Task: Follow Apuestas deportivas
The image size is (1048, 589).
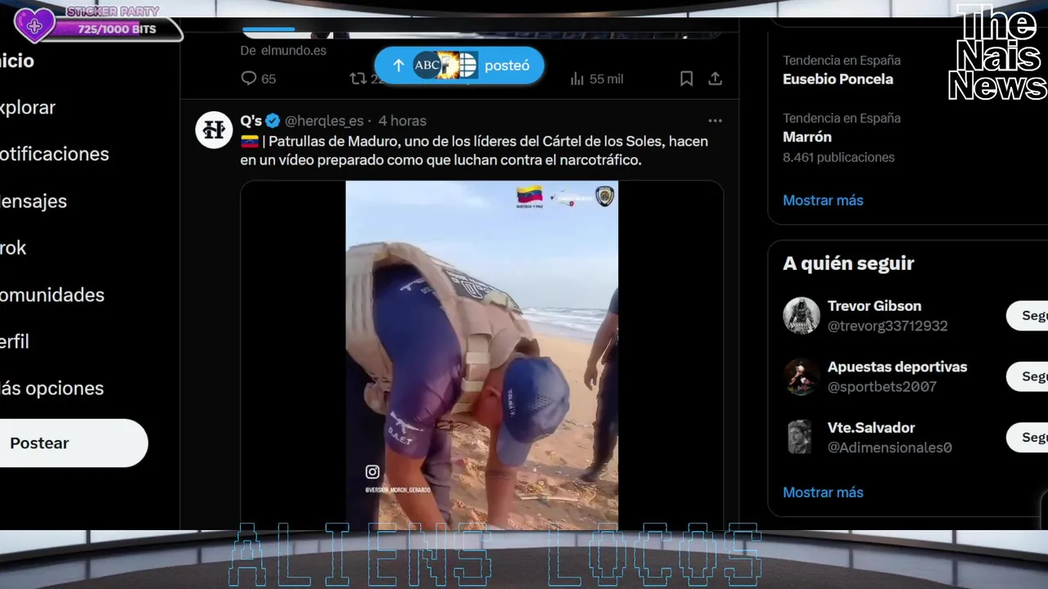Action: click(x=1028, y=376)
